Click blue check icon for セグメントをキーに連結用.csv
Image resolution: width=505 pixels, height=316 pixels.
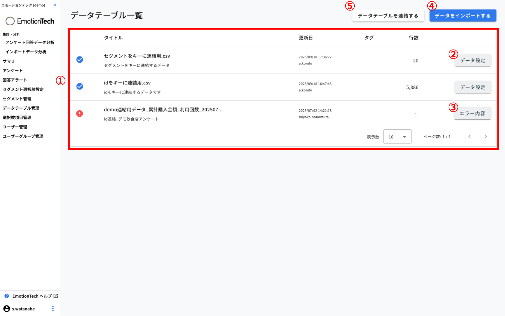click(80, 60)
